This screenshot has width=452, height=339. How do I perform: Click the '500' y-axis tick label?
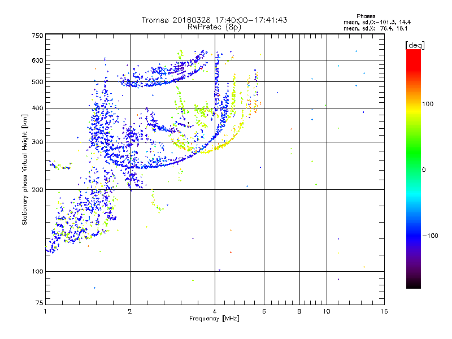click(x=37, y=81)
